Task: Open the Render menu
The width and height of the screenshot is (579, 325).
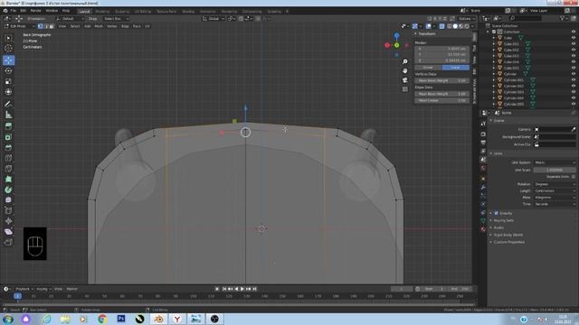Action: pos(36,11)
